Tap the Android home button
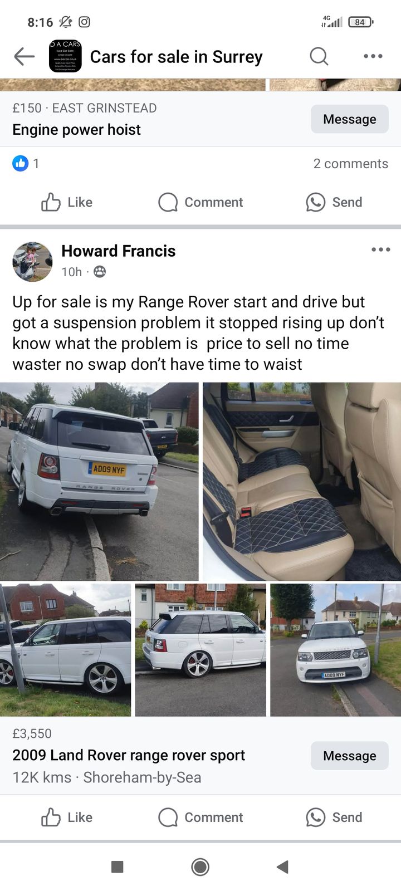This screenshot has height=891, width=401. (x=200, y=866)
